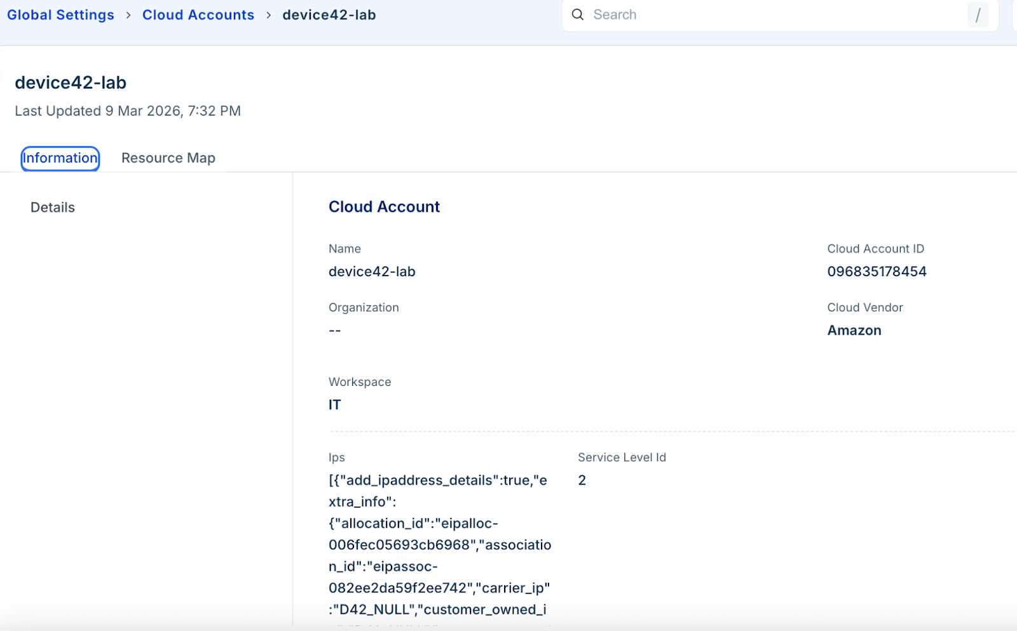The height and width of the screenshot is (631, 1017).
Task: Click the slash shortcut key badge
Action: (978, 15)
